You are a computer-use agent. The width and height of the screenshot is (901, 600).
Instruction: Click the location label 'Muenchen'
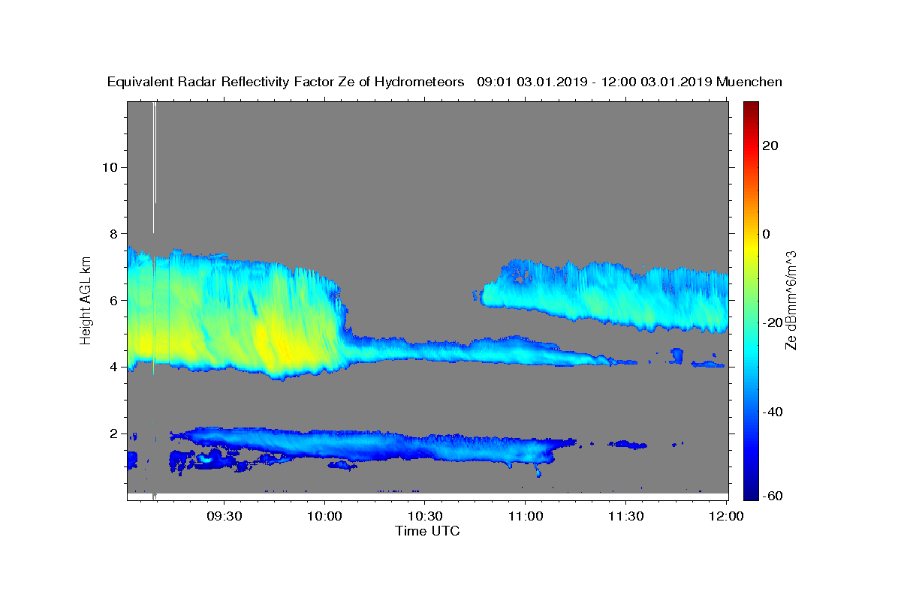(x=749, y=82)
